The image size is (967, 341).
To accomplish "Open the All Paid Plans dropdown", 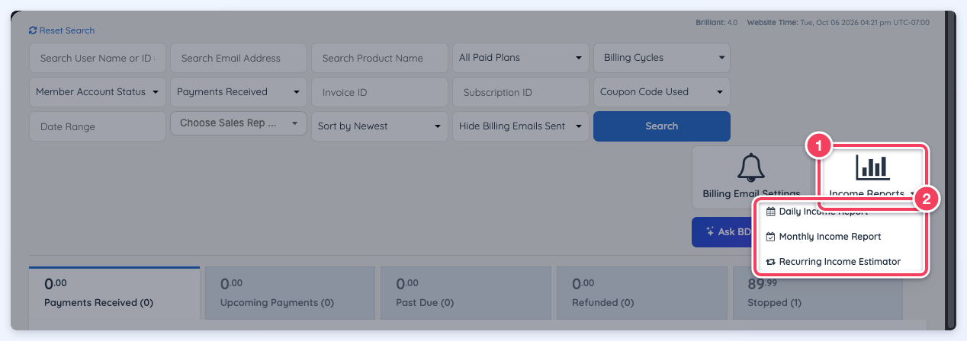I will pos(520,57).
